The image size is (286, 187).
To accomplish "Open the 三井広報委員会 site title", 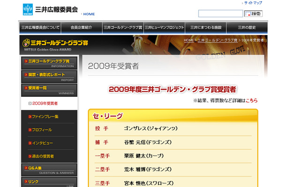I will tap(57, 9).
